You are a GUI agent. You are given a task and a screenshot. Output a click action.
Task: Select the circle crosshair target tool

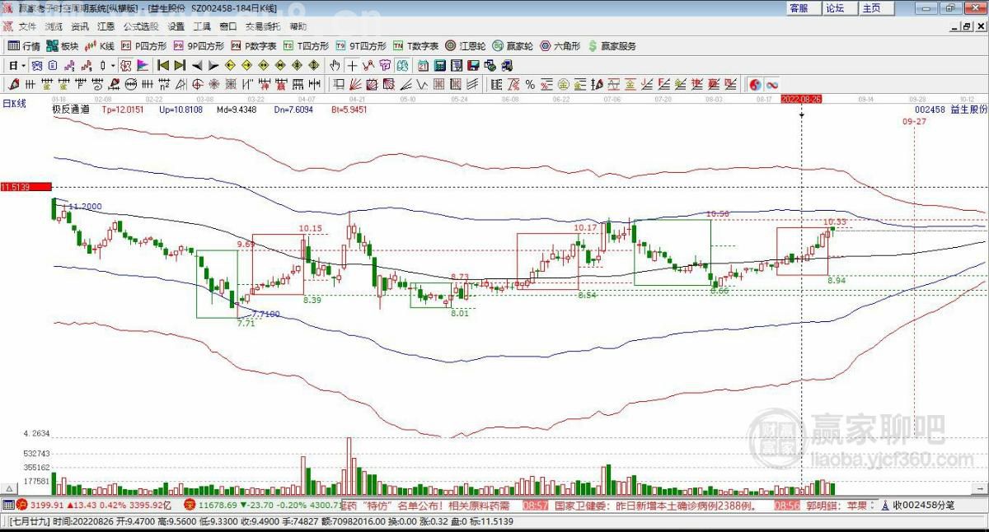tap(198, 84)
